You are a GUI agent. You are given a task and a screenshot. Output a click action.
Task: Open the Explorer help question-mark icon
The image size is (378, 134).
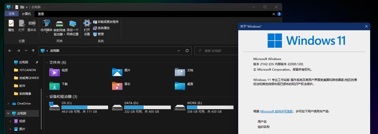pos(279,14)
